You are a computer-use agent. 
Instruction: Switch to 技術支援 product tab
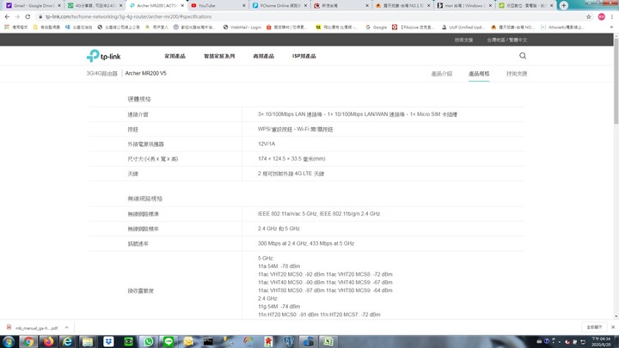517,73
